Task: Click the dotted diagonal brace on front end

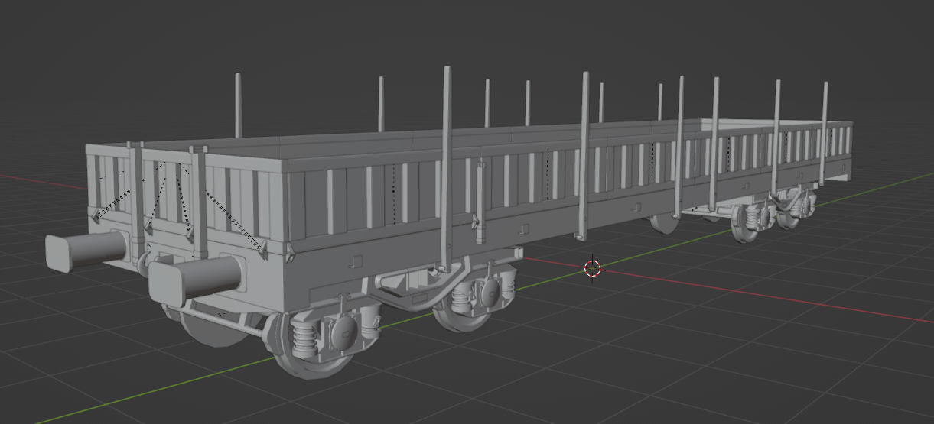Action: tap(233, 224)
